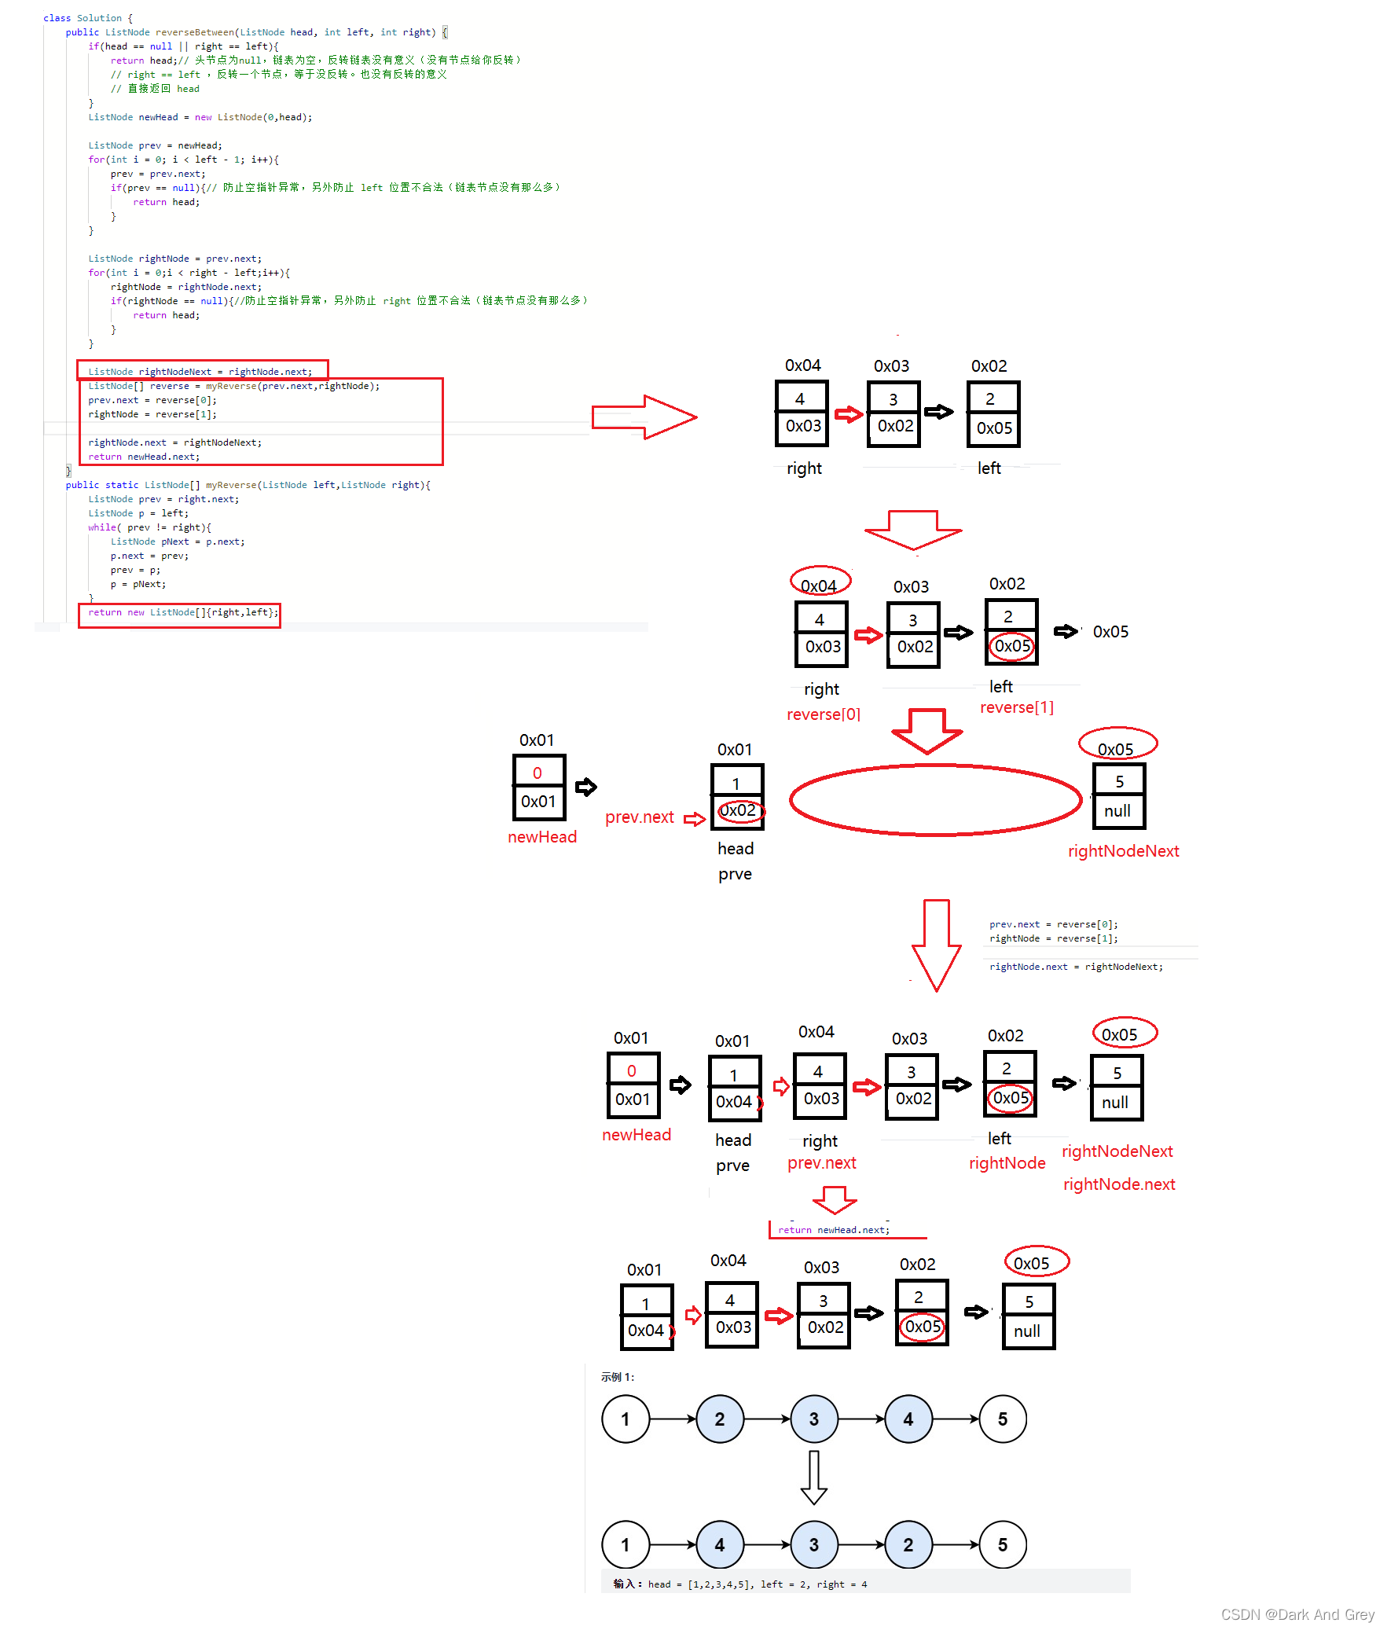Click the input line 'head = [1,2,3,4,5]'
This screenshot has width=1387, height=1630.
click(740, 1584)
